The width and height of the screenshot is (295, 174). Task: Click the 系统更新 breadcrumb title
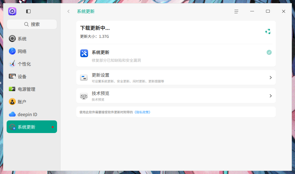click(86, 11)
